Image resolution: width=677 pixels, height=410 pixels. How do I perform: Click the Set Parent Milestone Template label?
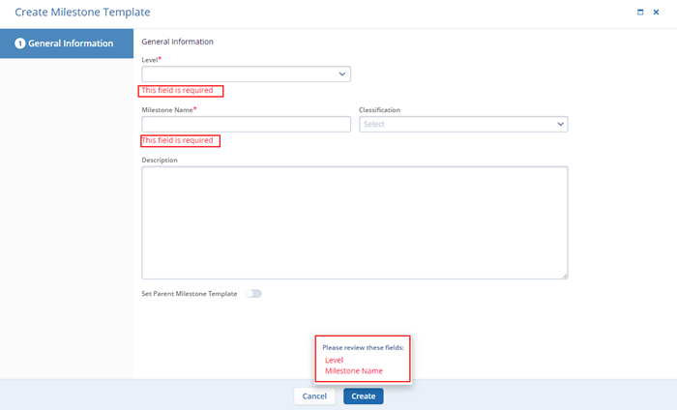coord(189,294)
